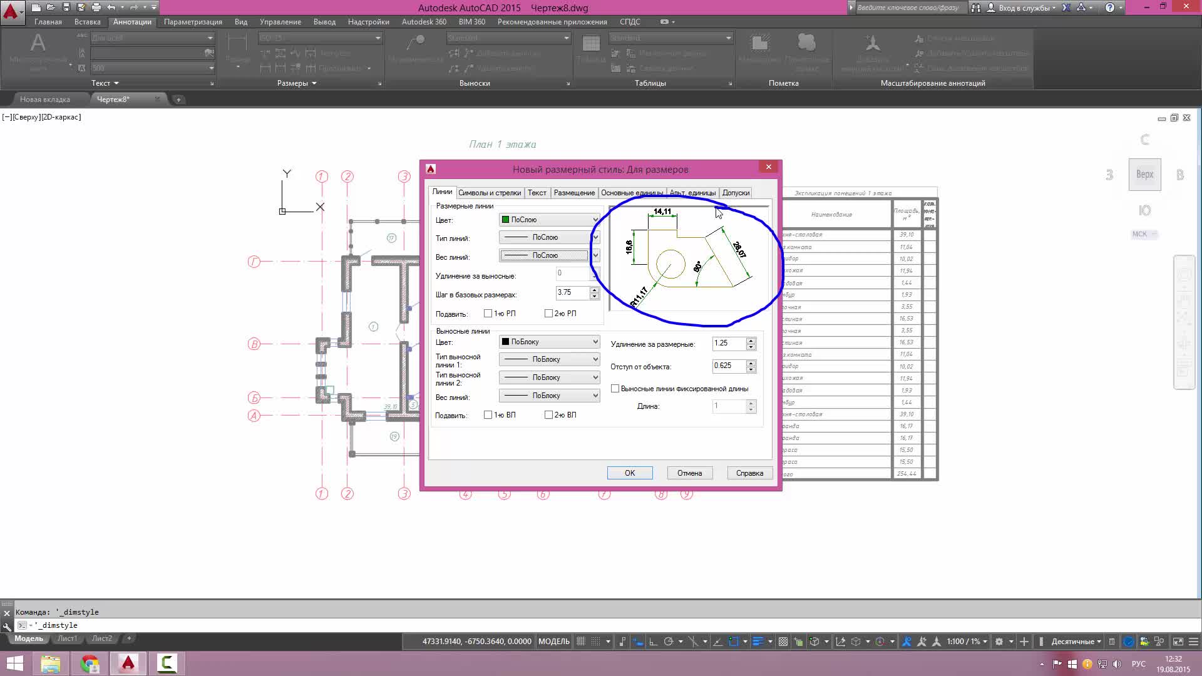Click the Save icon in quick access toolbar

pyautogui.click(x=66, y=8)
